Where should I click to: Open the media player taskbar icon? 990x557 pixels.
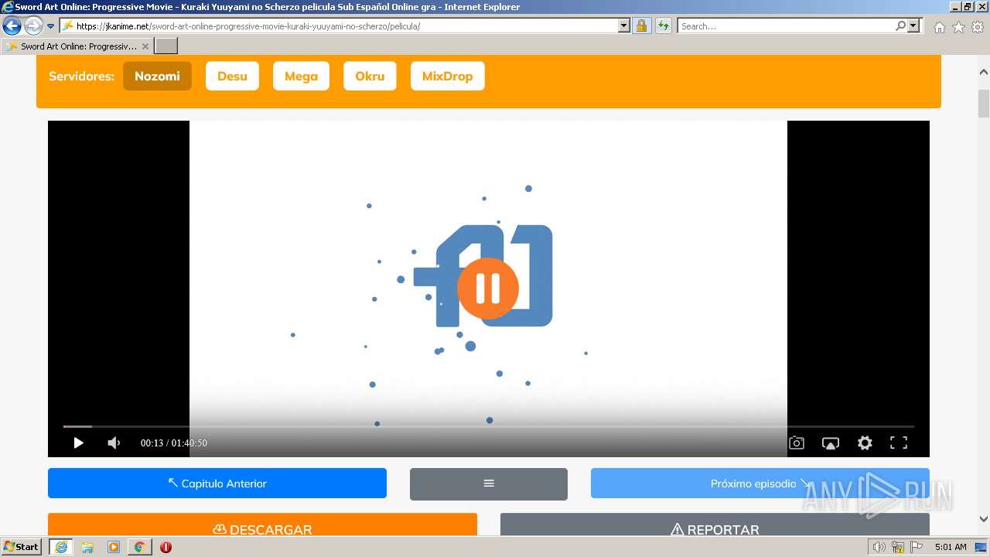point(114,547)
